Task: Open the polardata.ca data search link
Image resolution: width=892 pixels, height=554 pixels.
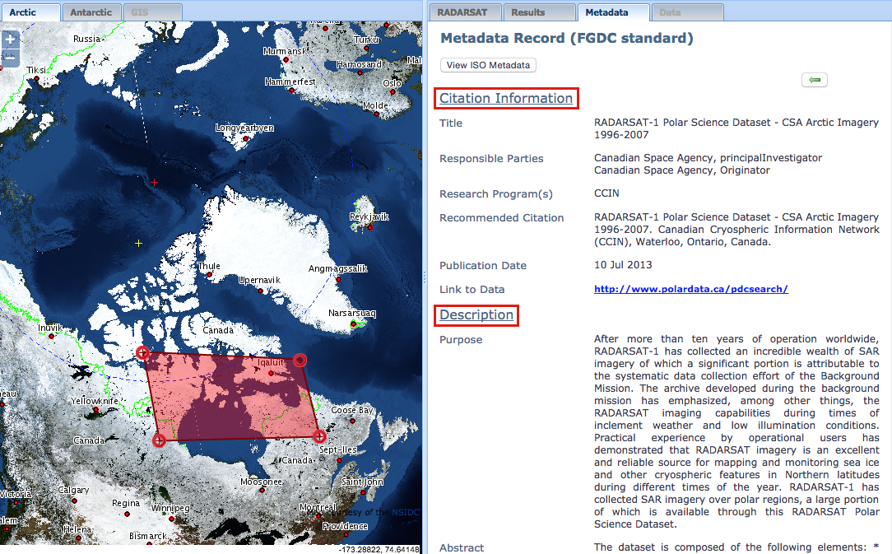Action: point(690,289)
